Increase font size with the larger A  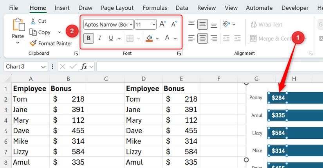coord(163,24)
